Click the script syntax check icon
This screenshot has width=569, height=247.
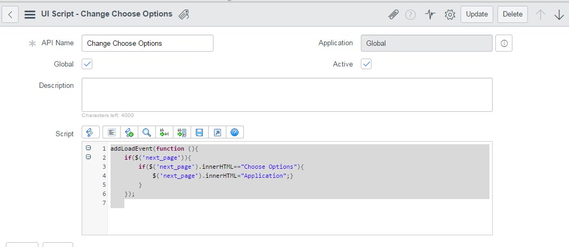click(129, 133)
